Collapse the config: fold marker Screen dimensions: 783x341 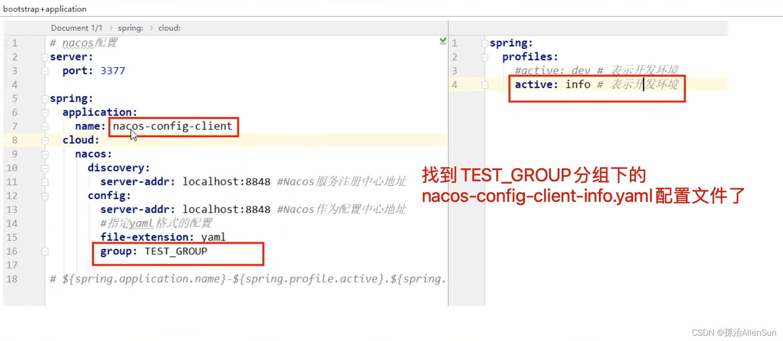point(45,196)
